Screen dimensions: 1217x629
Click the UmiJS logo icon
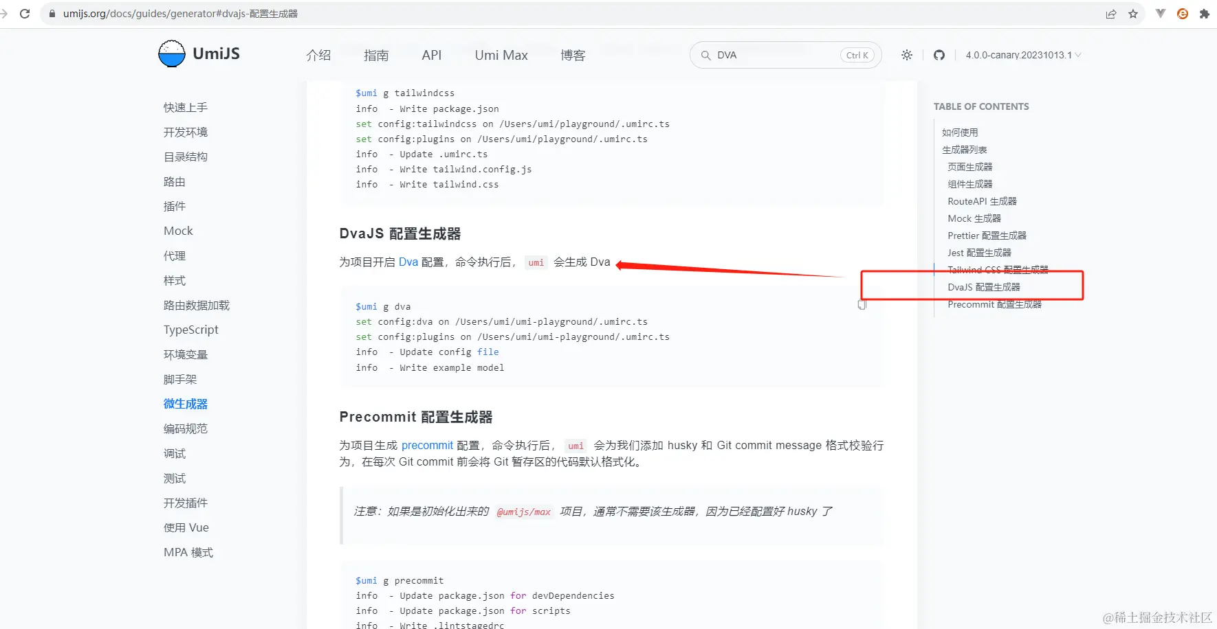tap(172, 54)
